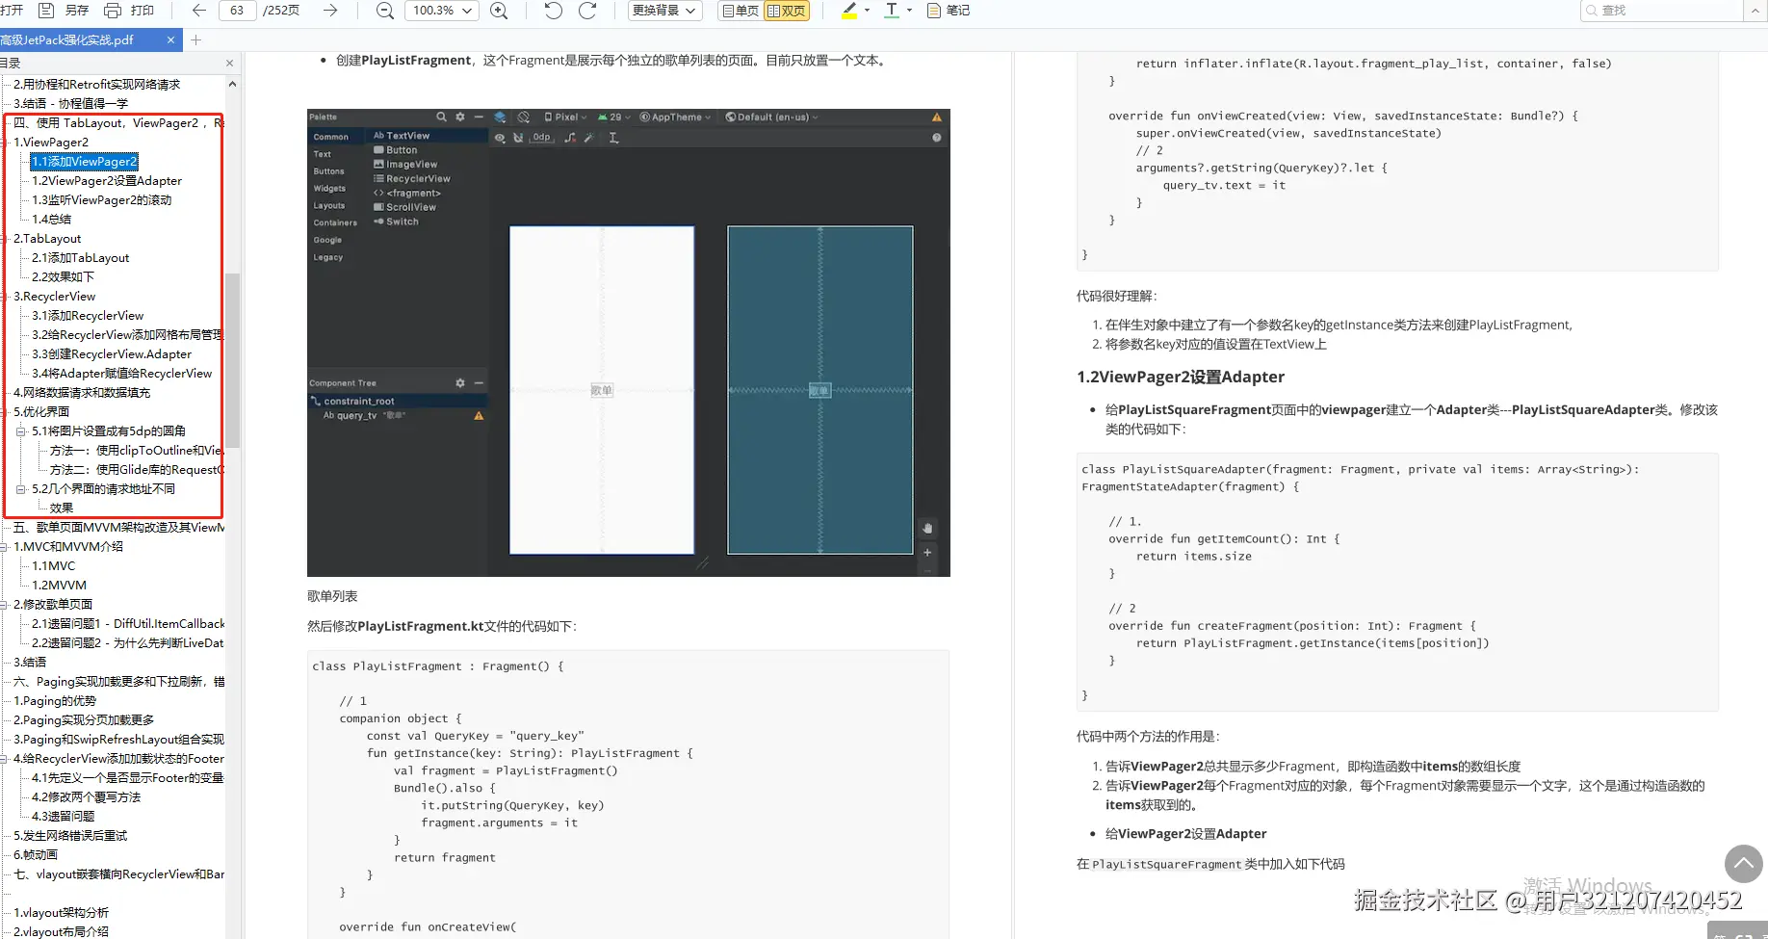Open outline item 2.2效果如下
The width and height of the screenshot is (1768, 939).
coord(64,277)
